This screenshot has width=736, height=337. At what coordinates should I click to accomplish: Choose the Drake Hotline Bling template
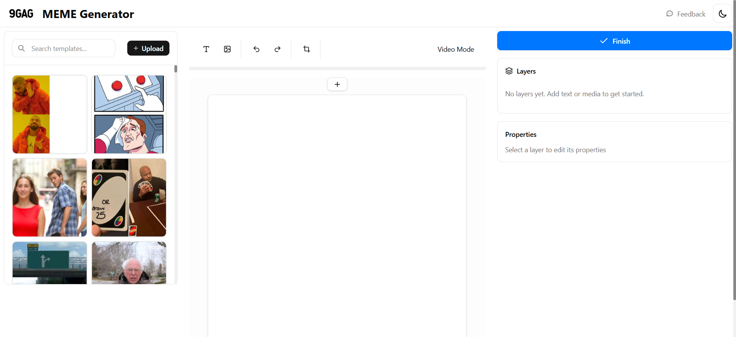click(x=50, y=114)
